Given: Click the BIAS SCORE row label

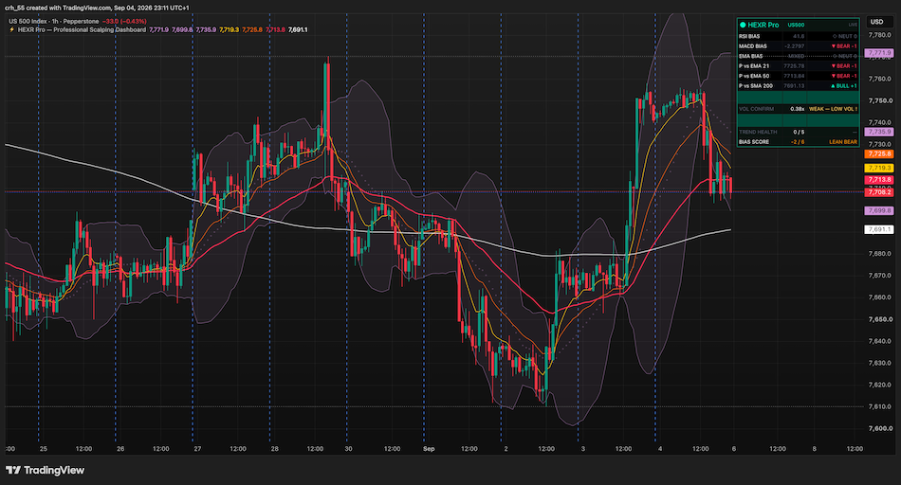Looking at the screenshot, I should point(754,142).
